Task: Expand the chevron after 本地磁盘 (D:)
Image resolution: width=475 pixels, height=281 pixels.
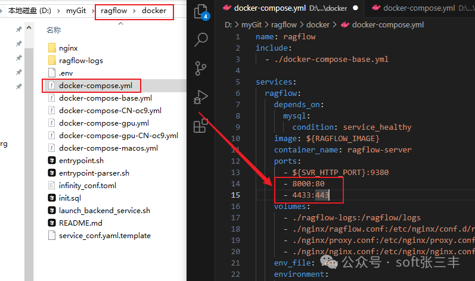Action: tap(58, 11)
